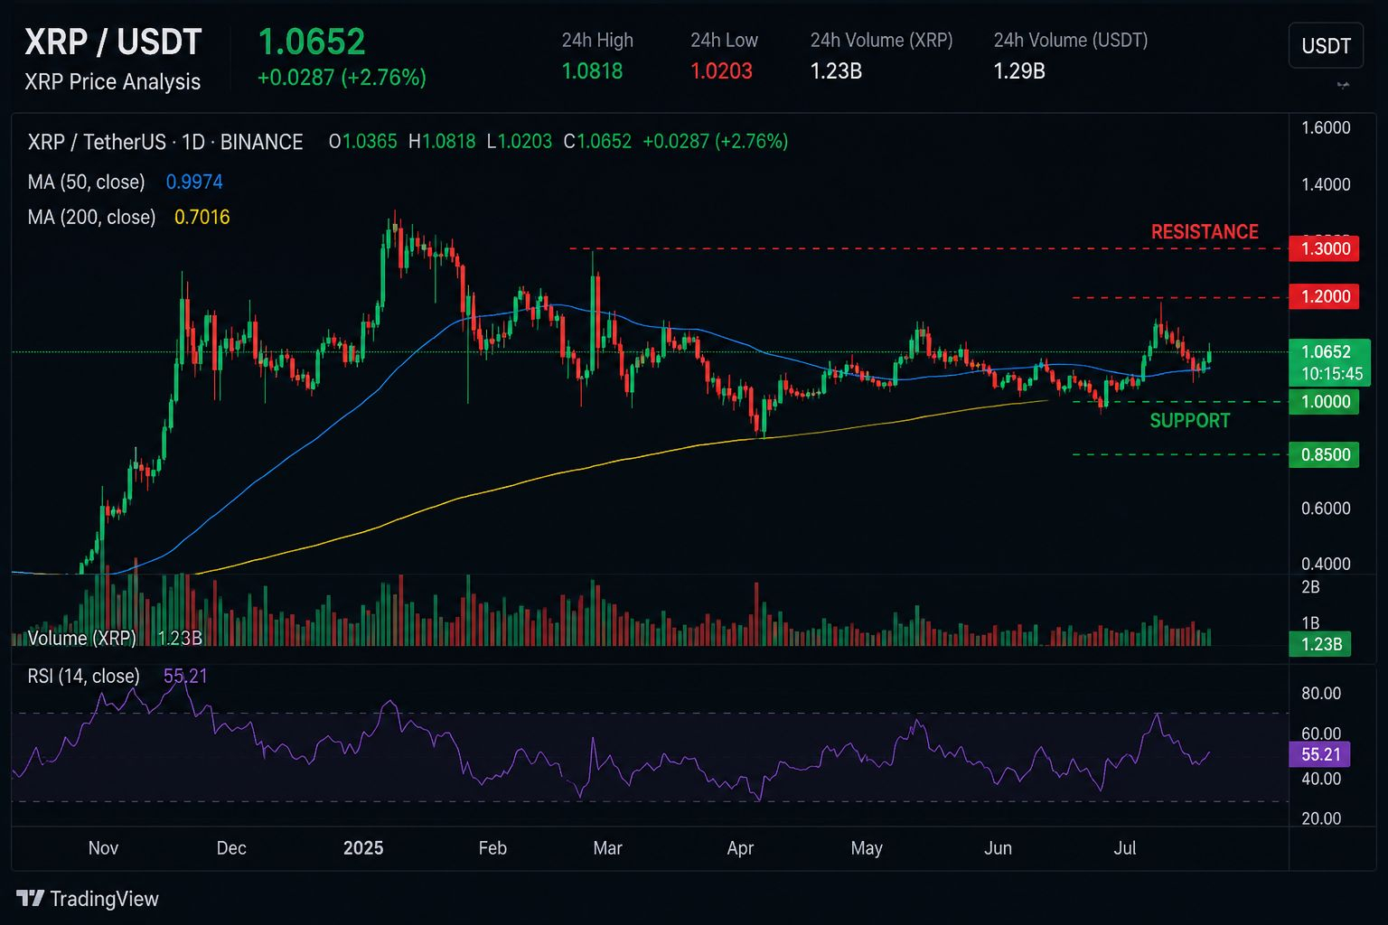The width and height of the screenshot is (1388, 925).
Task: Click the +0.0287 (+2.76%) change below the header price
Action: click(342, 78)
